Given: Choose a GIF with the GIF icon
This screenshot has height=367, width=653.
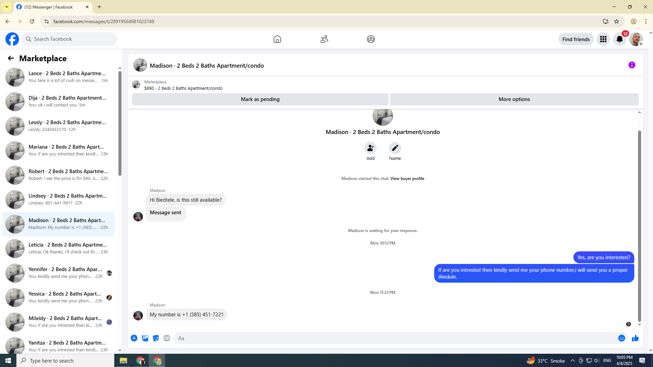Looking at the screenshot, I should pyautogui.click(x=167, y=338).
